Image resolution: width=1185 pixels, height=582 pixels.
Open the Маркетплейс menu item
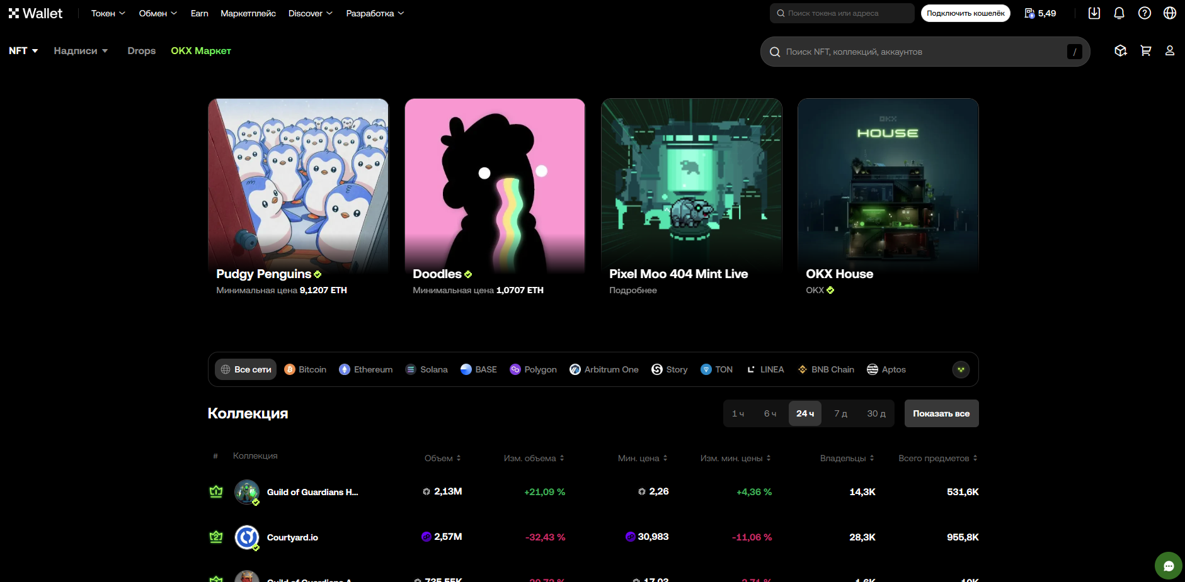tap(248, 13)
